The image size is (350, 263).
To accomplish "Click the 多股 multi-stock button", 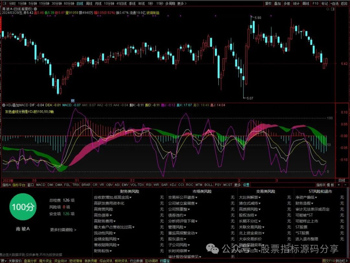I will [287, 4].
